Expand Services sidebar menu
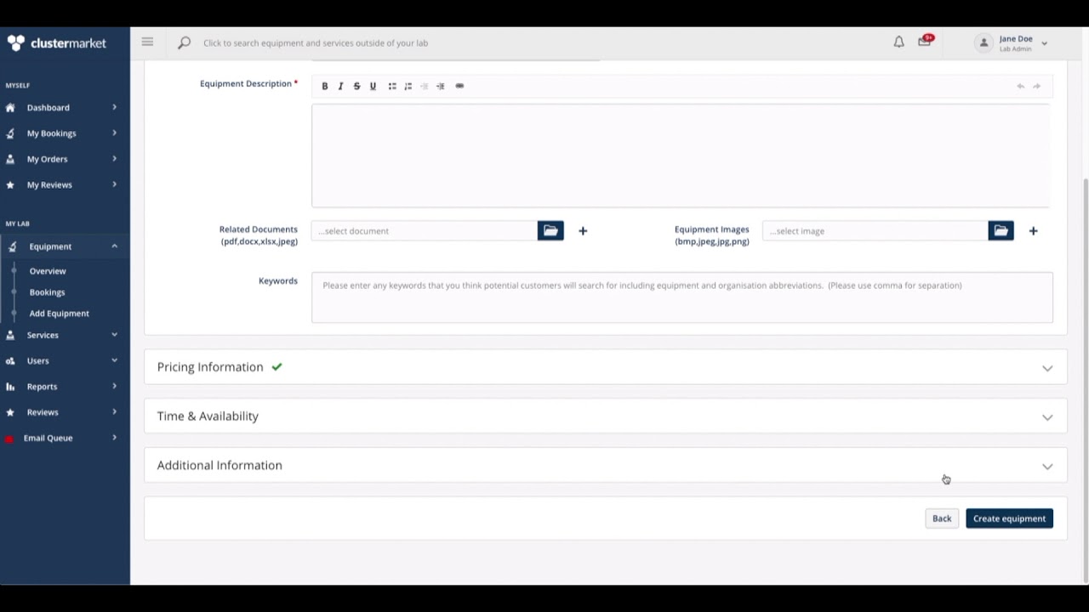The image size is (1089, 612). (x=65, y=335)
